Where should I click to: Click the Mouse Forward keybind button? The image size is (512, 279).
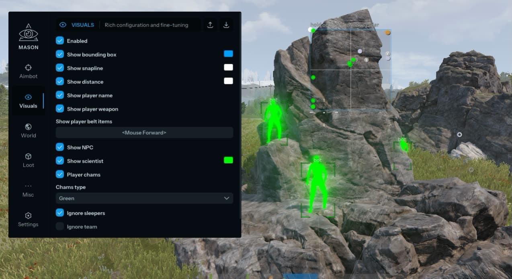[x=144, y=133]
